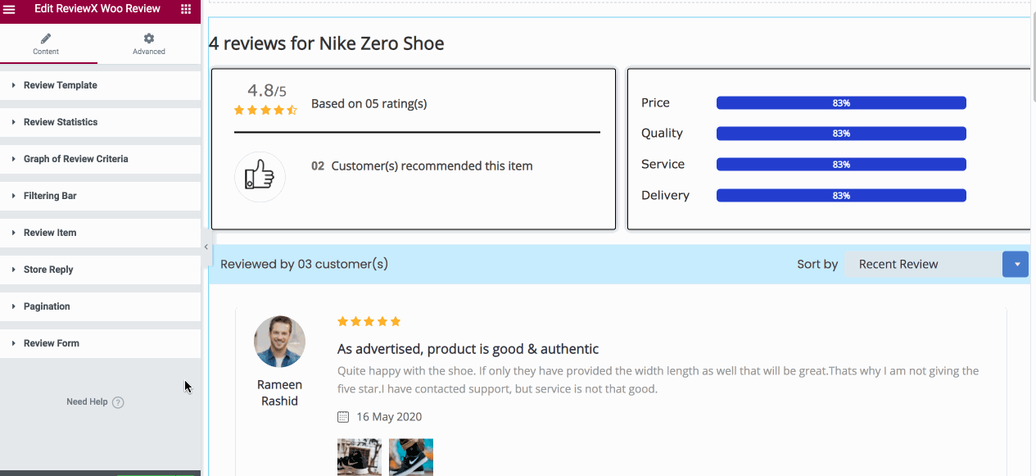Open the Elementor hamburger menu
Viewport: 1036px width, 476px height.
(x=10, y=9)
